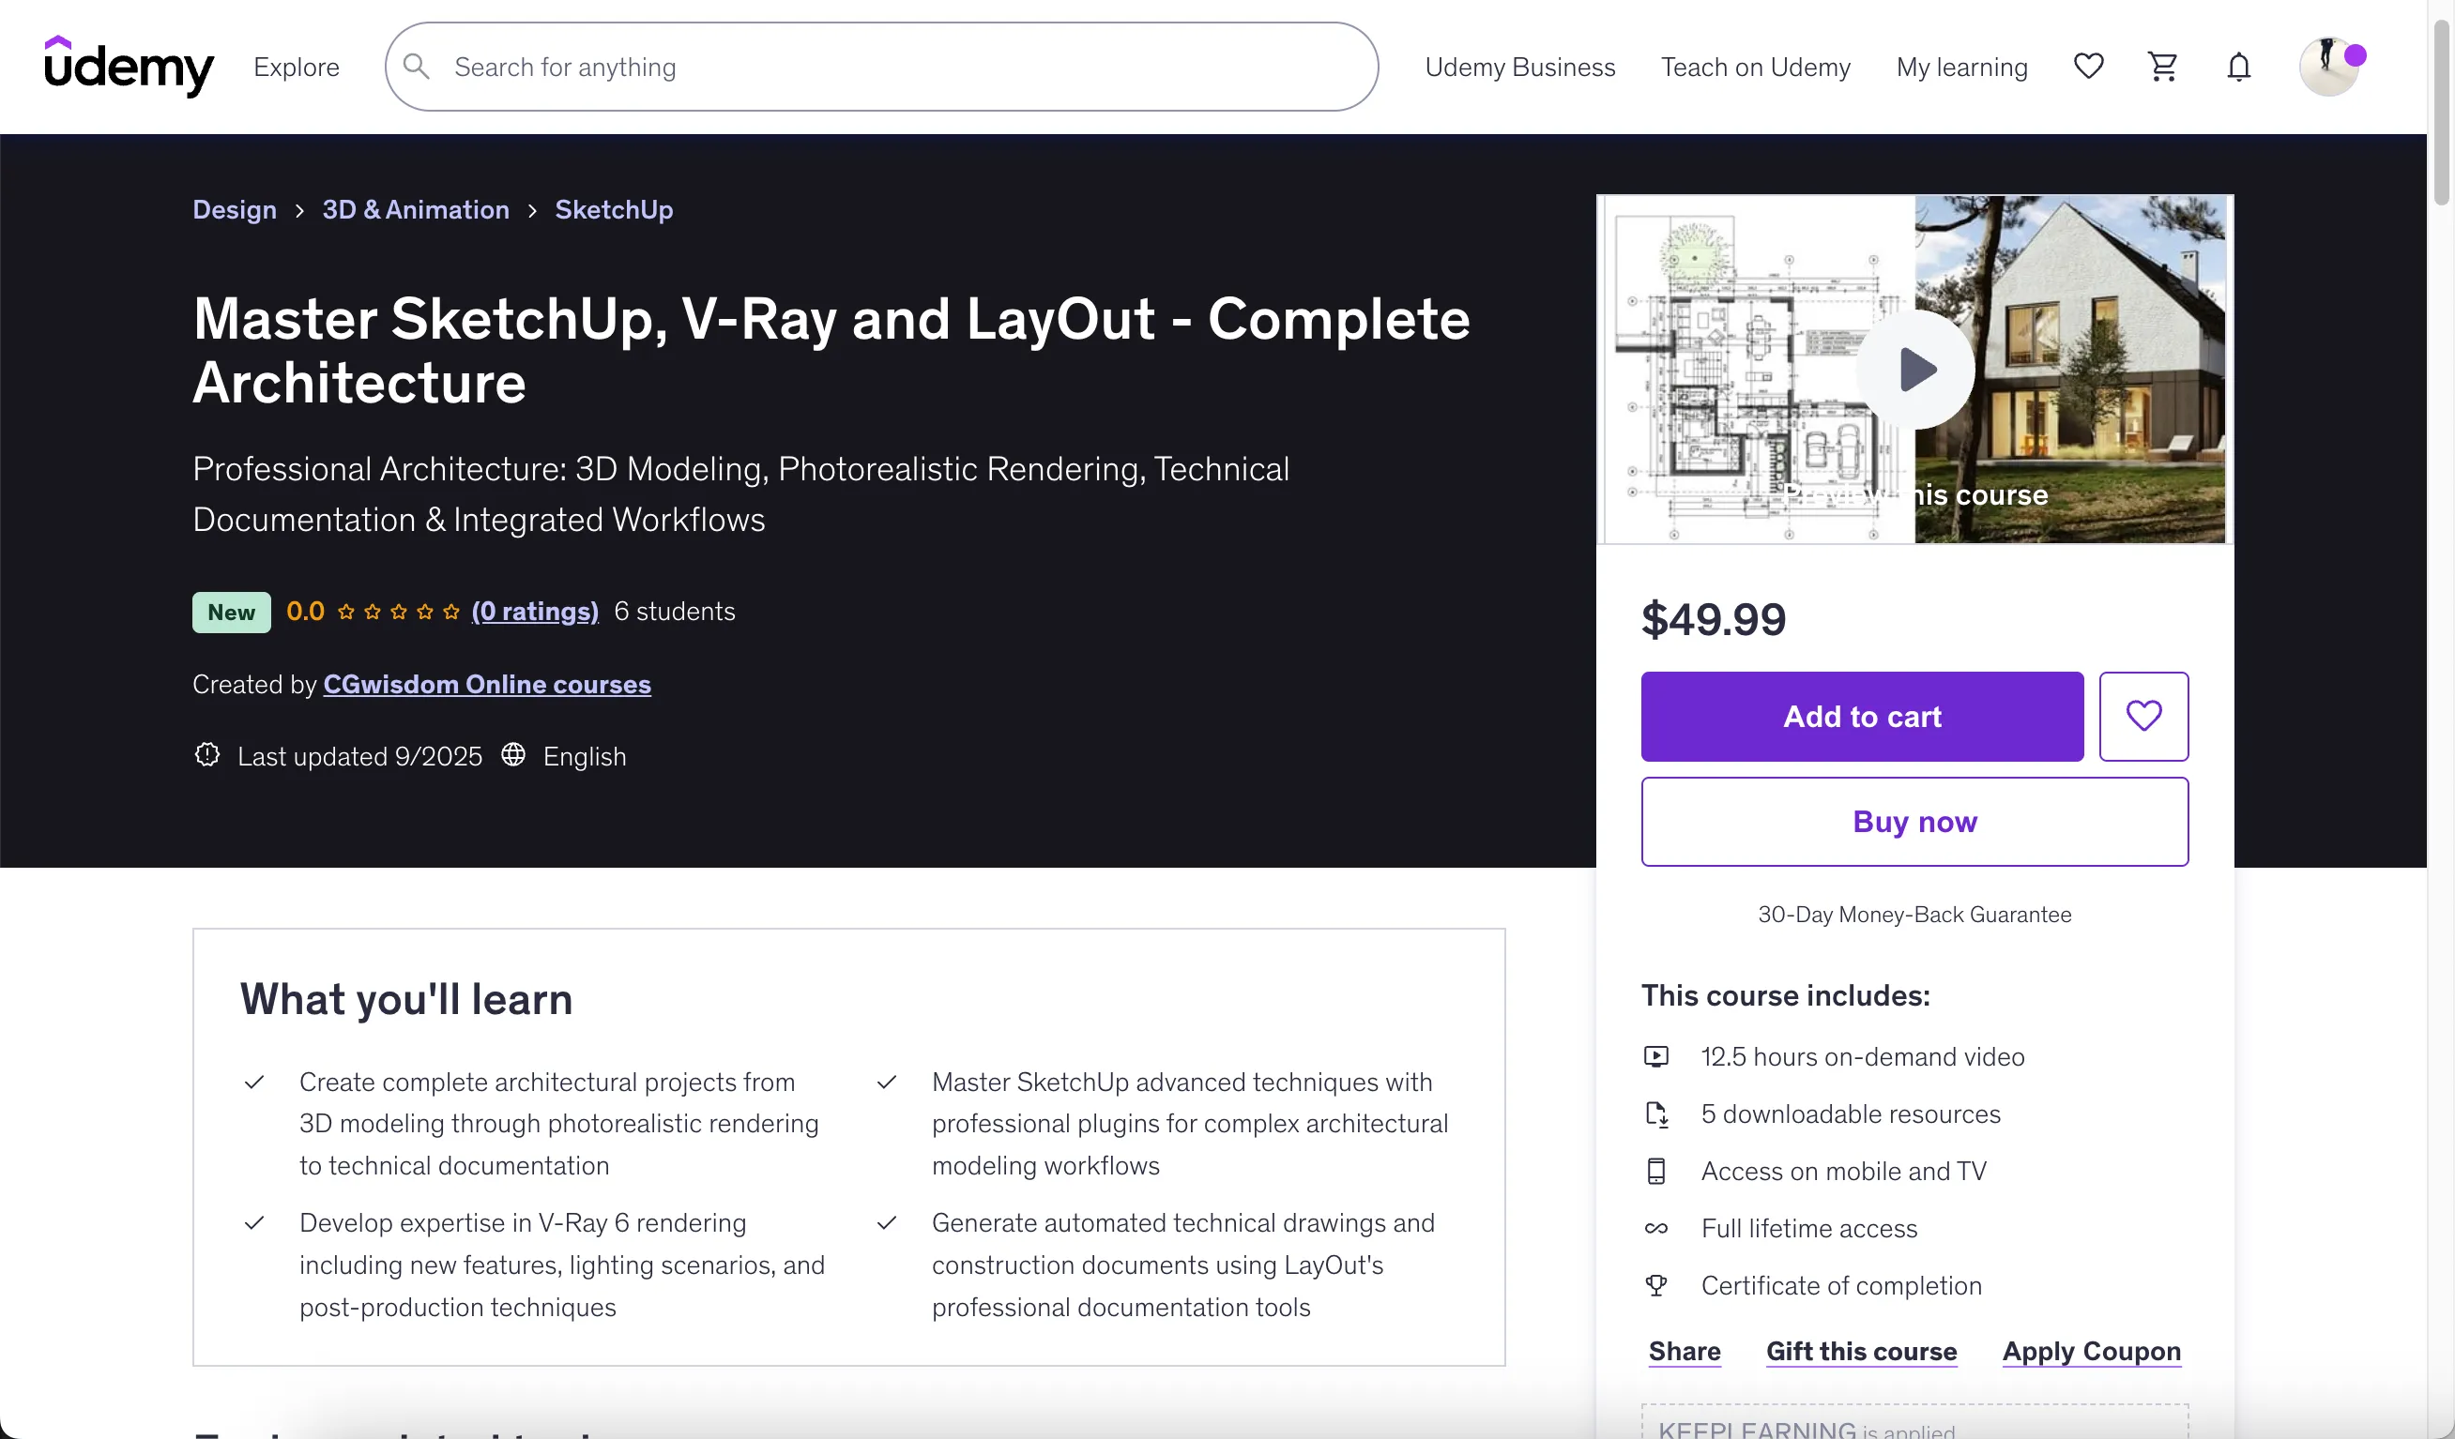Open Teach on Udemy
Viewport: 2455px width, 1439px height.
pyautogui.click(x=1755, y=67)
